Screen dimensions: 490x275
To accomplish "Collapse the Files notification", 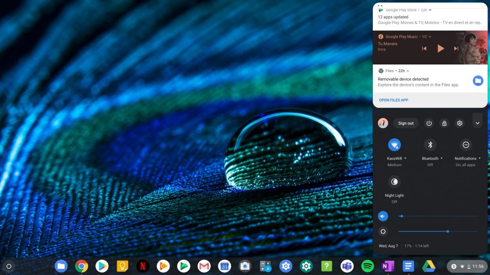I will 408,71.
